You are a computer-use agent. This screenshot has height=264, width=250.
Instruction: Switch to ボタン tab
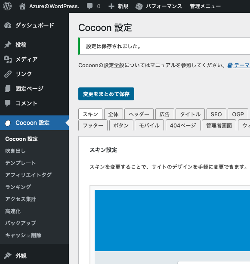121,125
